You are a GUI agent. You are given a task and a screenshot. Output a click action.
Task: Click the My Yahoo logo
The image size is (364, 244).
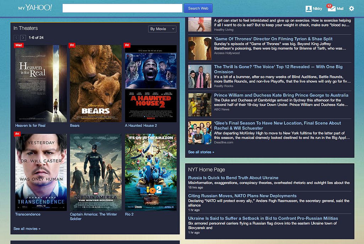point(35,8)
